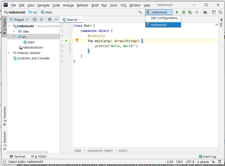Open the Terminal tool window
225x166 pixels.
(x=18, y=156)
